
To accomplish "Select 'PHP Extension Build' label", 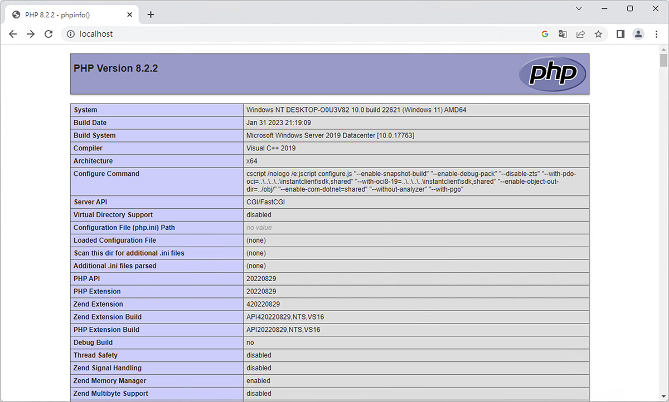I will tap(106, 330).
